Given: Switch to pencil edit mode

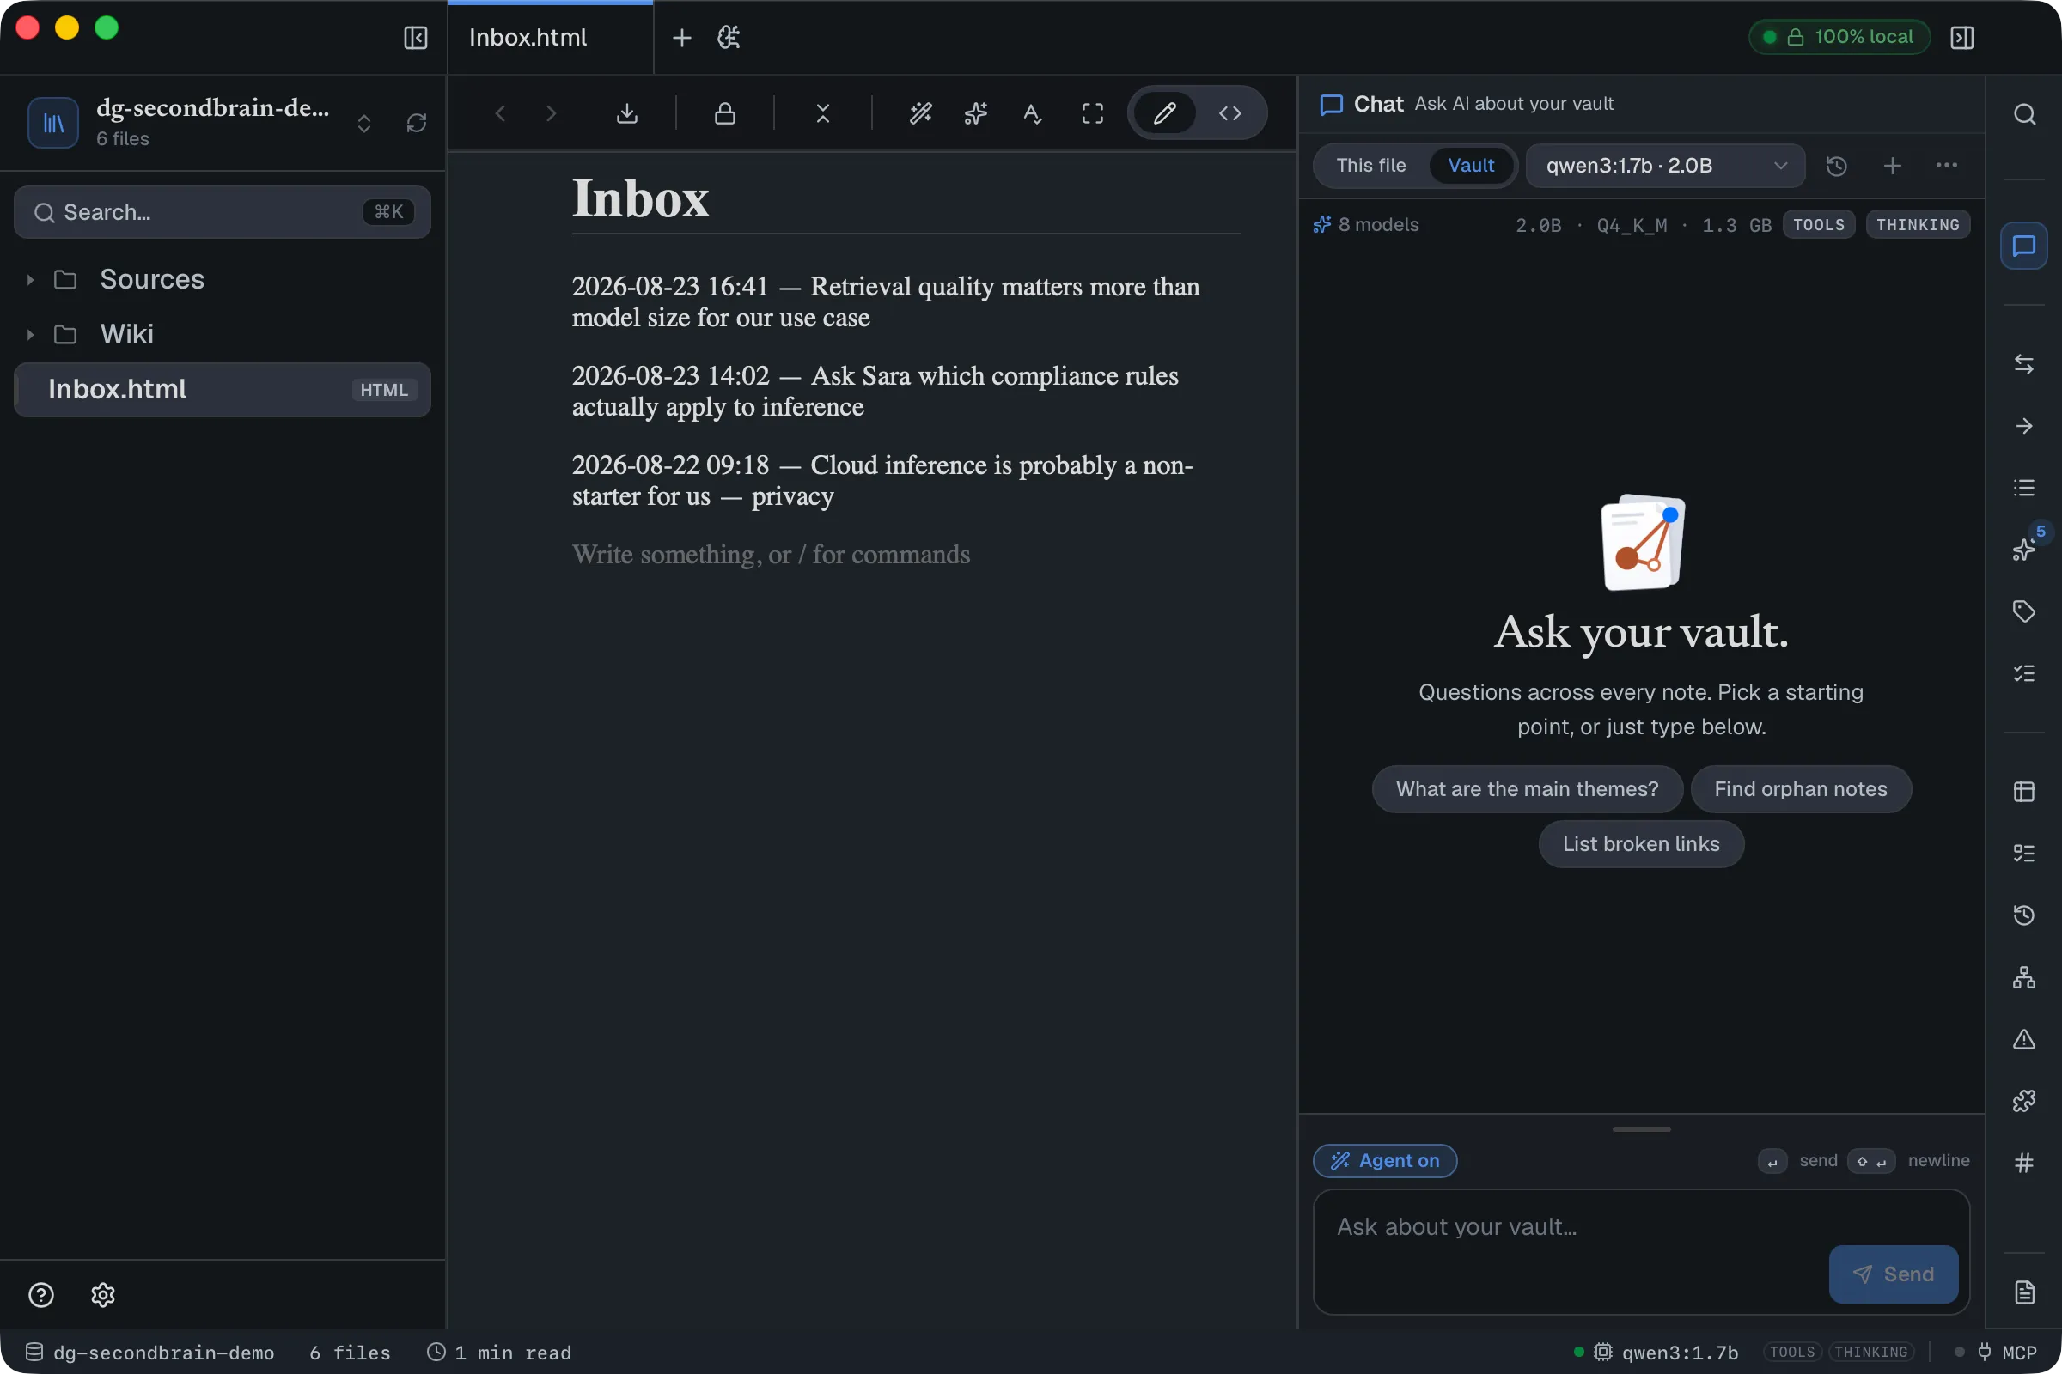Looking at the screenshot, I should click(x=1164, y=113).
